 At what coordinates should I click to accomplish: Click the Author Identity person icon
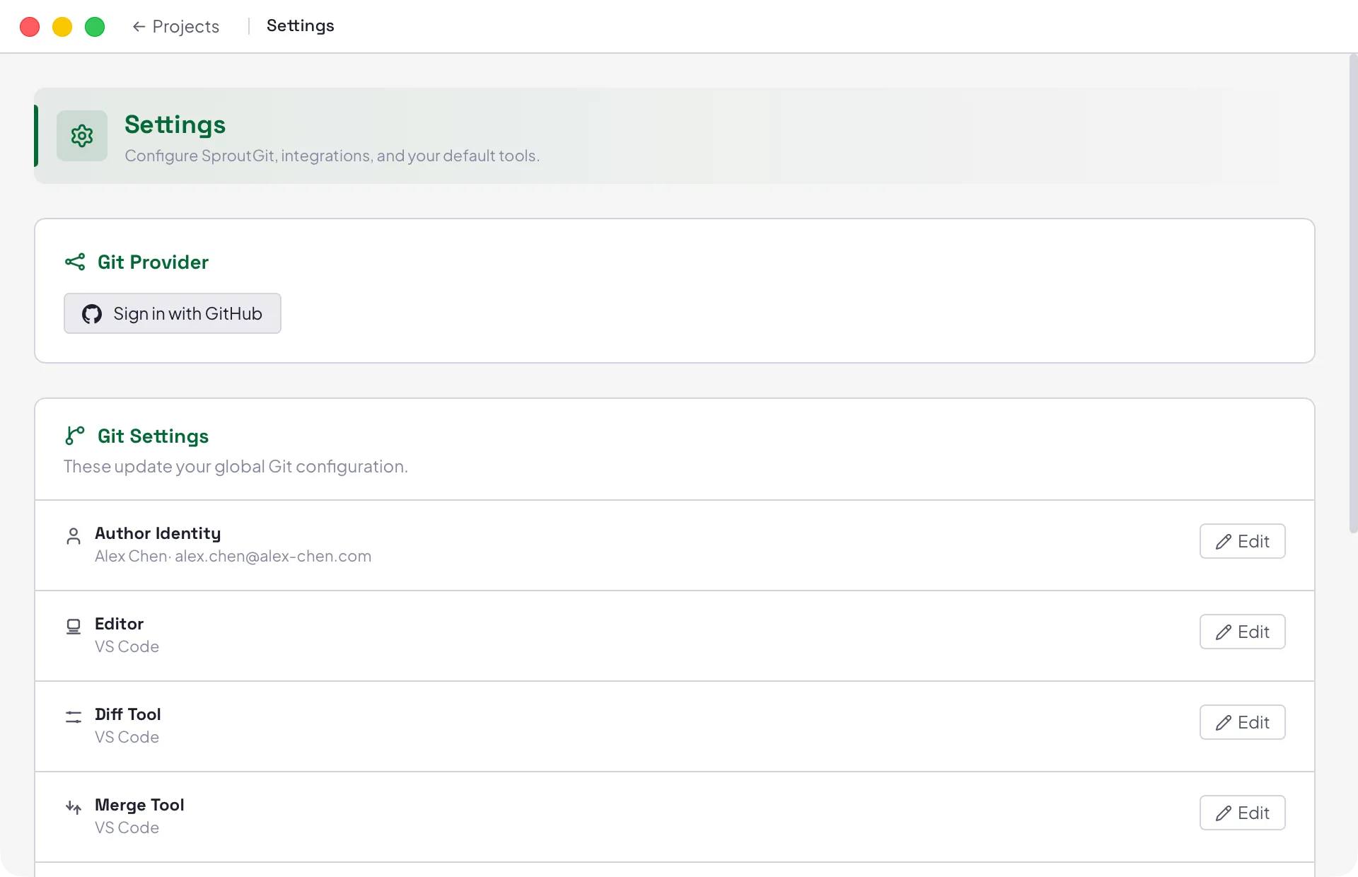(74, 536)
